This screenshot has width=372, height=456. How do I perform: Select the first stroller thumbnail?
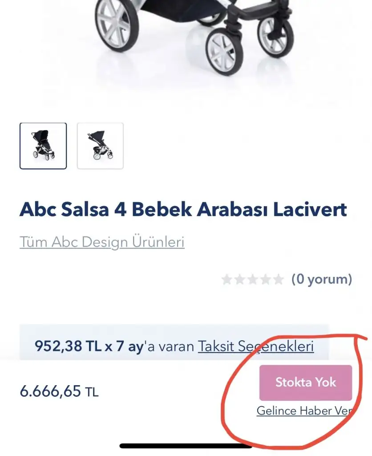coord(43,146)
